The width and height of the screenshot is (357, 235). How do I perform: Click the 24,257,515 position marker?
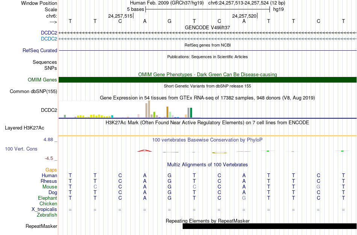[x=120, y=16]
